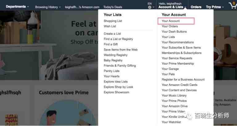The width and height of the screenshot is (237, 126).
Task: Select Your Content and Devices
Action: [179, 90]
